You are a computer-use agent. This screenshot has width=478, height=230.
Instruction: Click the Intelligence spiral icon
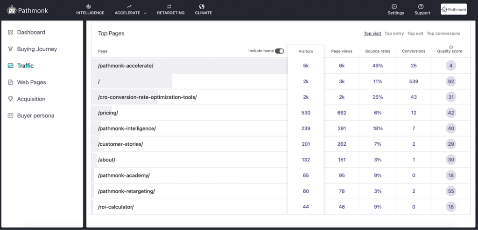click(88, 7)
